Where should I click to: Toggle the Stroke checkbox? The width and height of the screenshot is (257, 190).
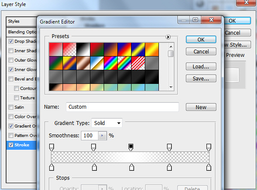point(11,145)
